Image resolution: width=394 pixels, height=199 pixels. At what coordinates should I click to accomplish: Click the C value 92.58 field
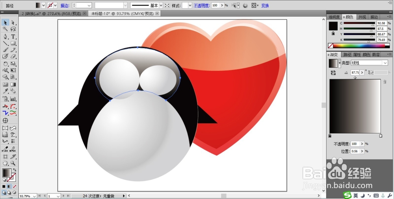[382, 23]
